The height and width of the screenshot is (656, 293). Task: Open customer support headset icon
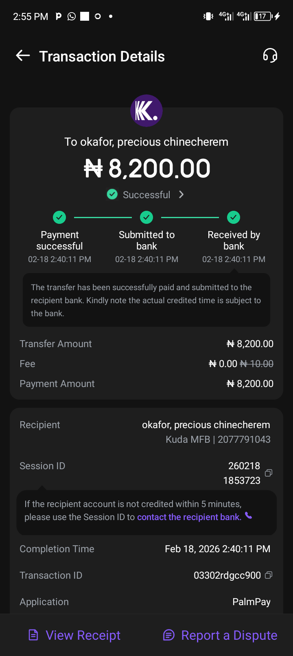270,56
